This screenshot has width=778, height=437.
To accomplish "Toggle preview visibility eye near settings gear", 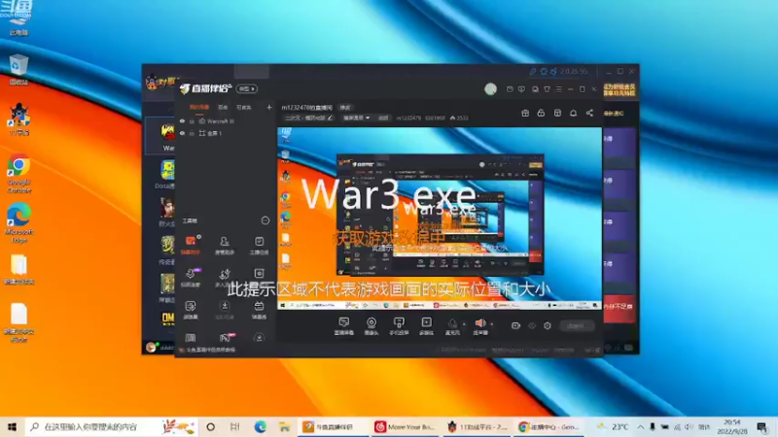I will (532, 325).
